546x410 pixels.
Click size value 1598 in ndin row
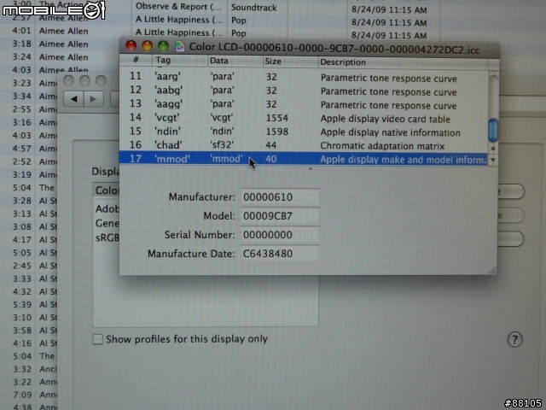[x=276, y=132]
